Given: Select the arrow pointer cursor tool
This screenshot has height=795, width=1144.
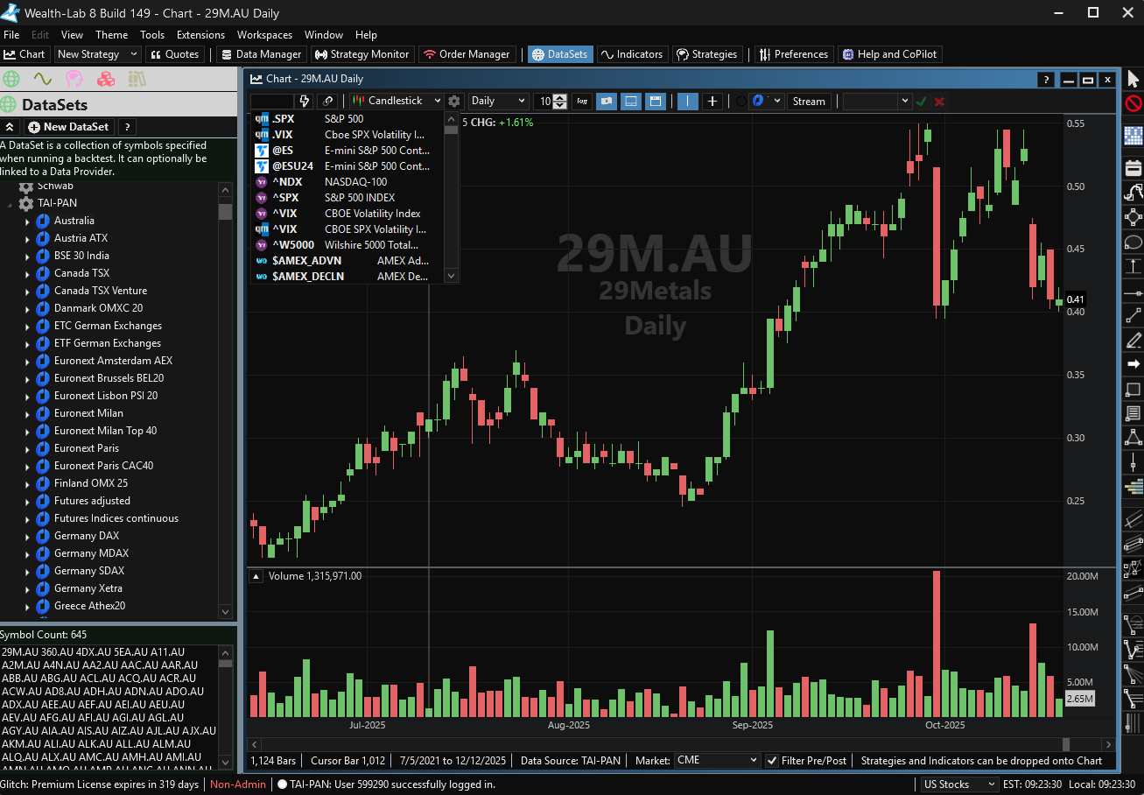Looking at the screenshot, I should click(1133, 79).
